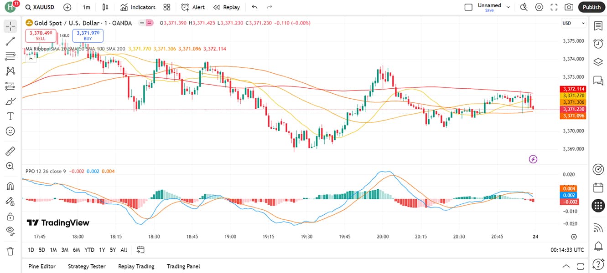Viewport: 607px width, 273px height.
Task: Click the SELL 3,370.490 button
Action: click(41, 35)
